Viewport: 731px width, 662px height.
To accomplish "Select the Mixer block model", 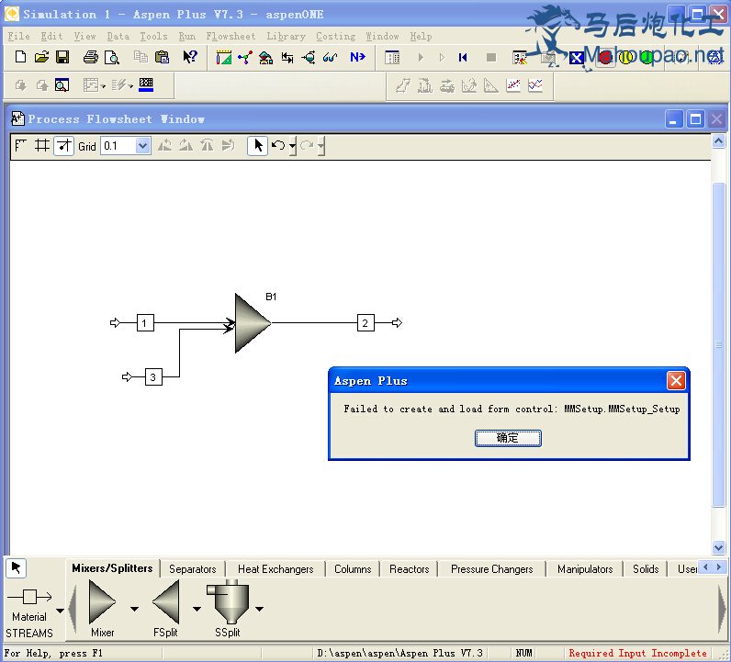I will (x=102, y=601).
